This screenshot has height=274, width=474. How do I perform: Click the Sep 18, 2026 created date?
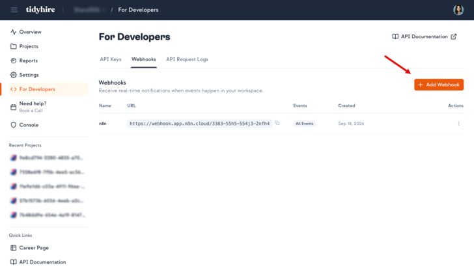point(351,124)
